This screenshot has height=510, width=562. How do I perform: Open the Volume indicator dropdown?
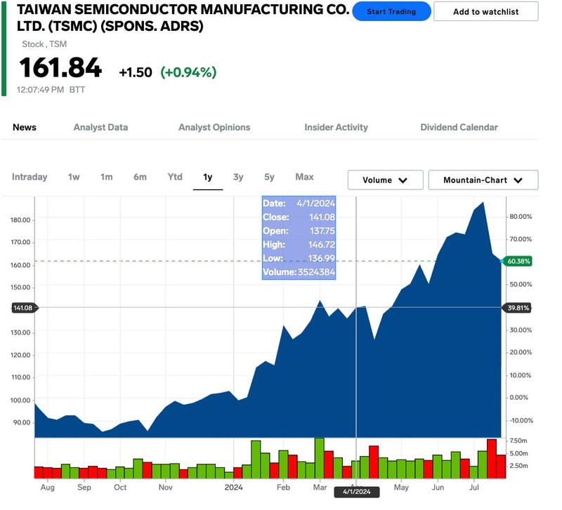click(x=385, y=180)
